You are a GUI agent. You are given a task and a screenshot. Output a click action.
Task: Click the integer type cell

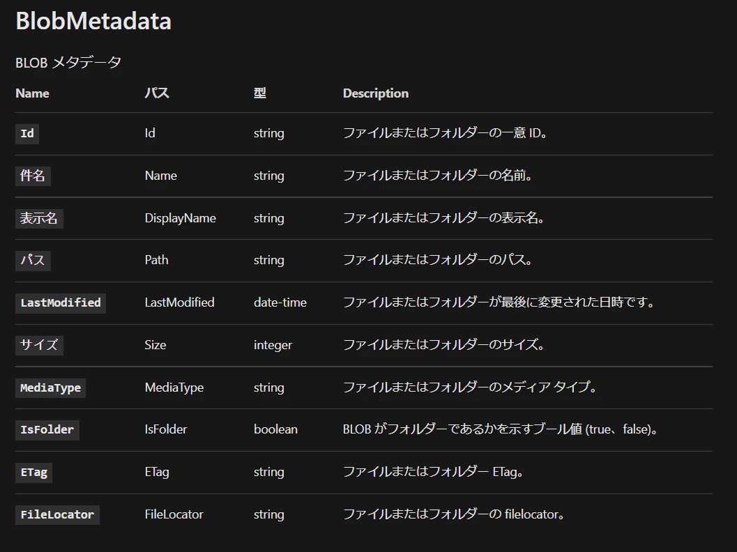click(x=273, y=345)
